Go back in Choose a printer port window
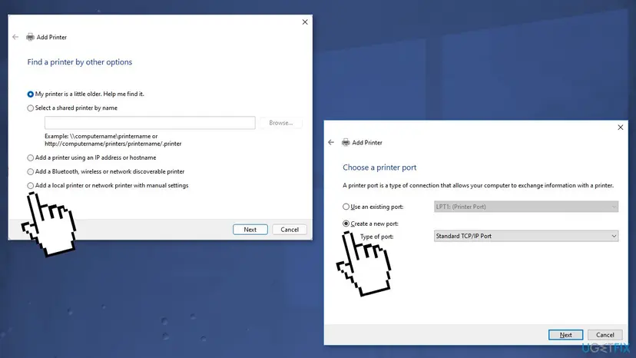Screen dimensions: 636x358 tap(331, 142)
